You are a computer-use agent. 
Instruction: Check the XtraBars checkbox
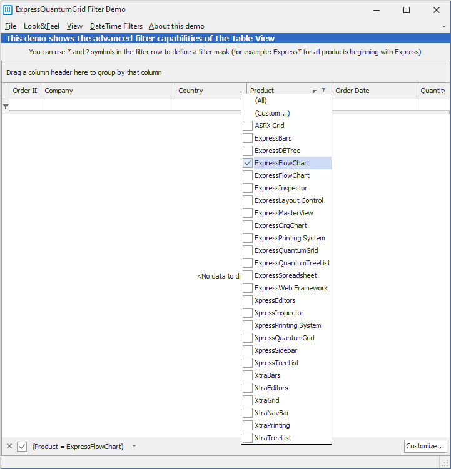[x=248, y=375]
